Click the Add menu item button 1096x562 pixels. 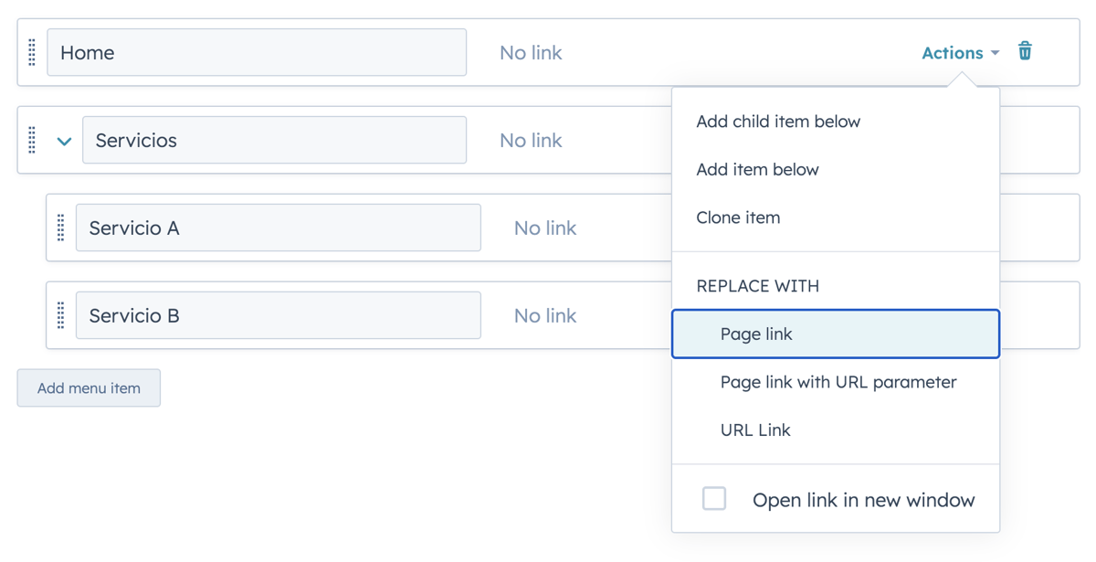tap(88, 387)
